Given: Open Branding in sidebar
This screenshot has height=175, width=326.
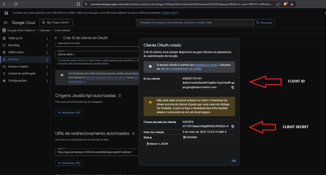Looking at the screenshot, I should pyautogui.click(x=14, y=45).
